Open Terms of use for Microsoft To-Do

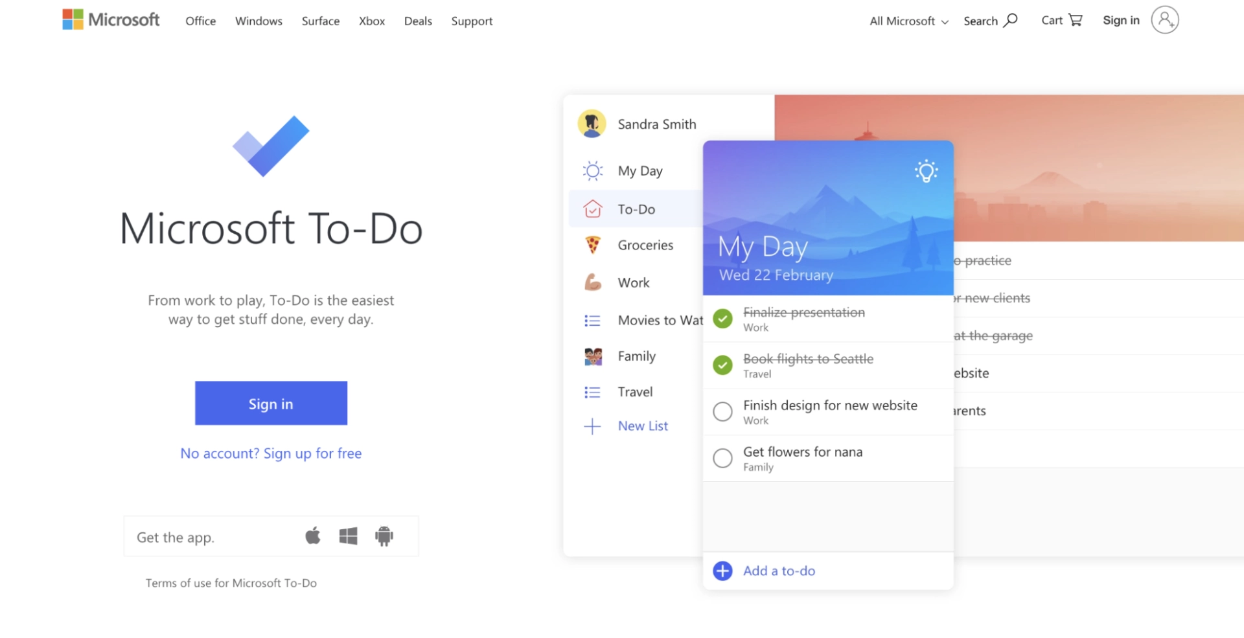pos(231,583)
